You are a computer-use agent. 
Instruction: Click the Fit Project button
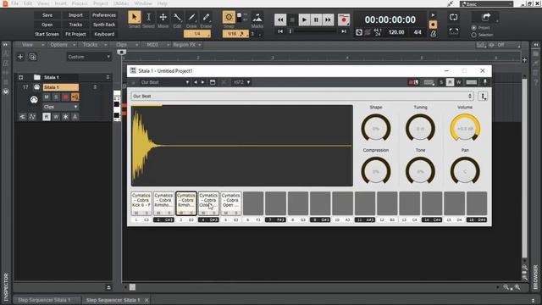pos(75,34)
